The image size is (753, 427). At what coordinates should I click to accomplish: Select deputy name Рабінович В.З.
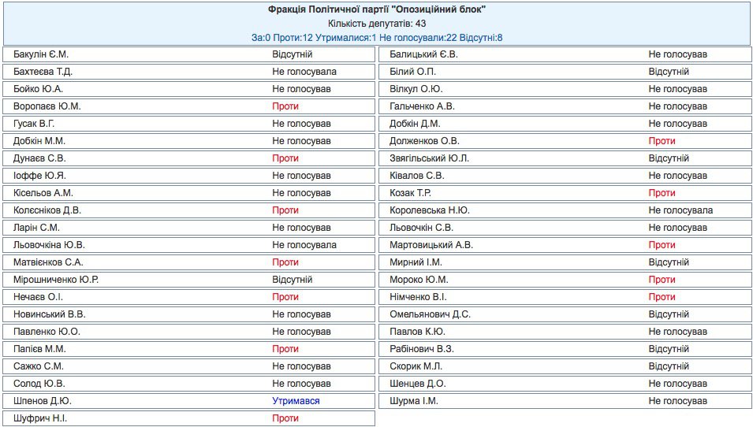422,349
